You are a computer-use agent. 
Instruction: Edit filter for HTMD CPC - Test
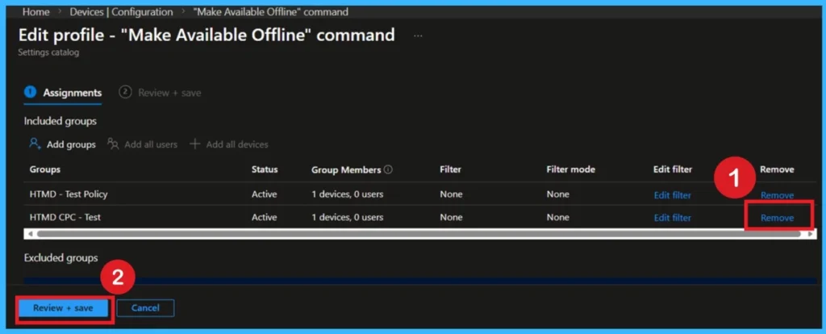[672, 218]
